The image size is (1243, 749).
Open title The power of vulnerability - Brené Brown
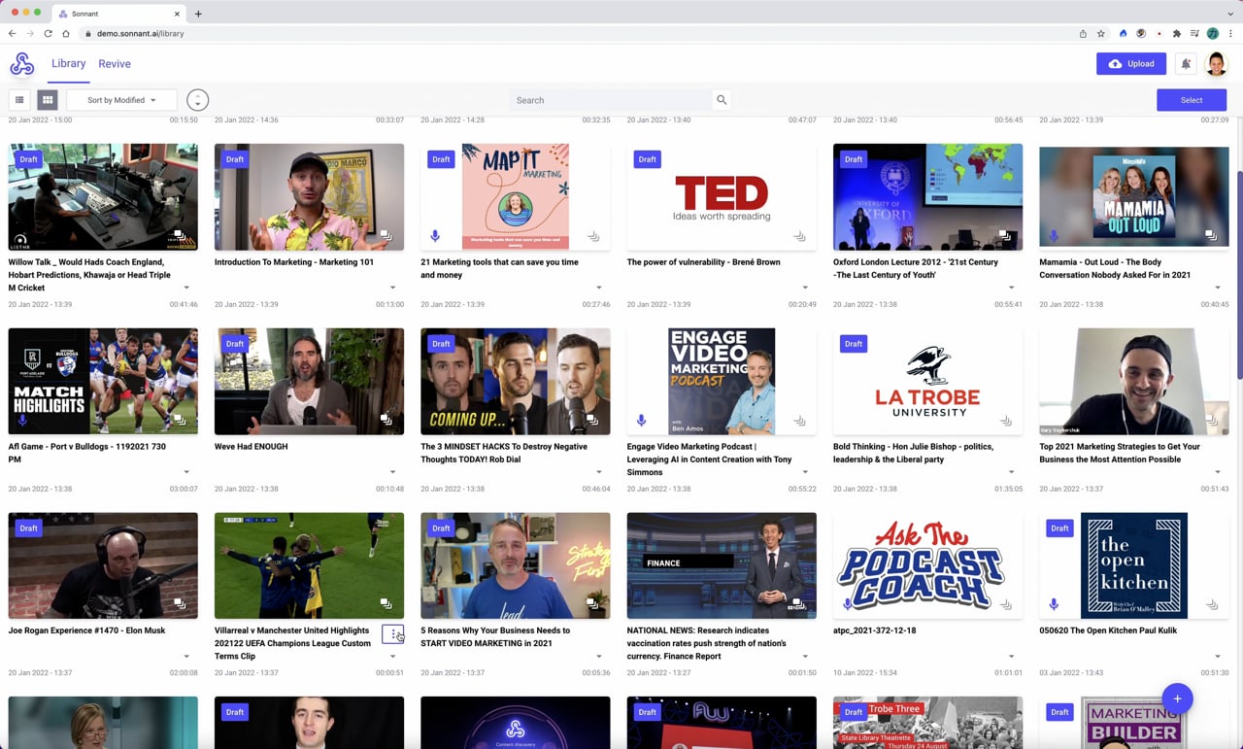point(703,262)
